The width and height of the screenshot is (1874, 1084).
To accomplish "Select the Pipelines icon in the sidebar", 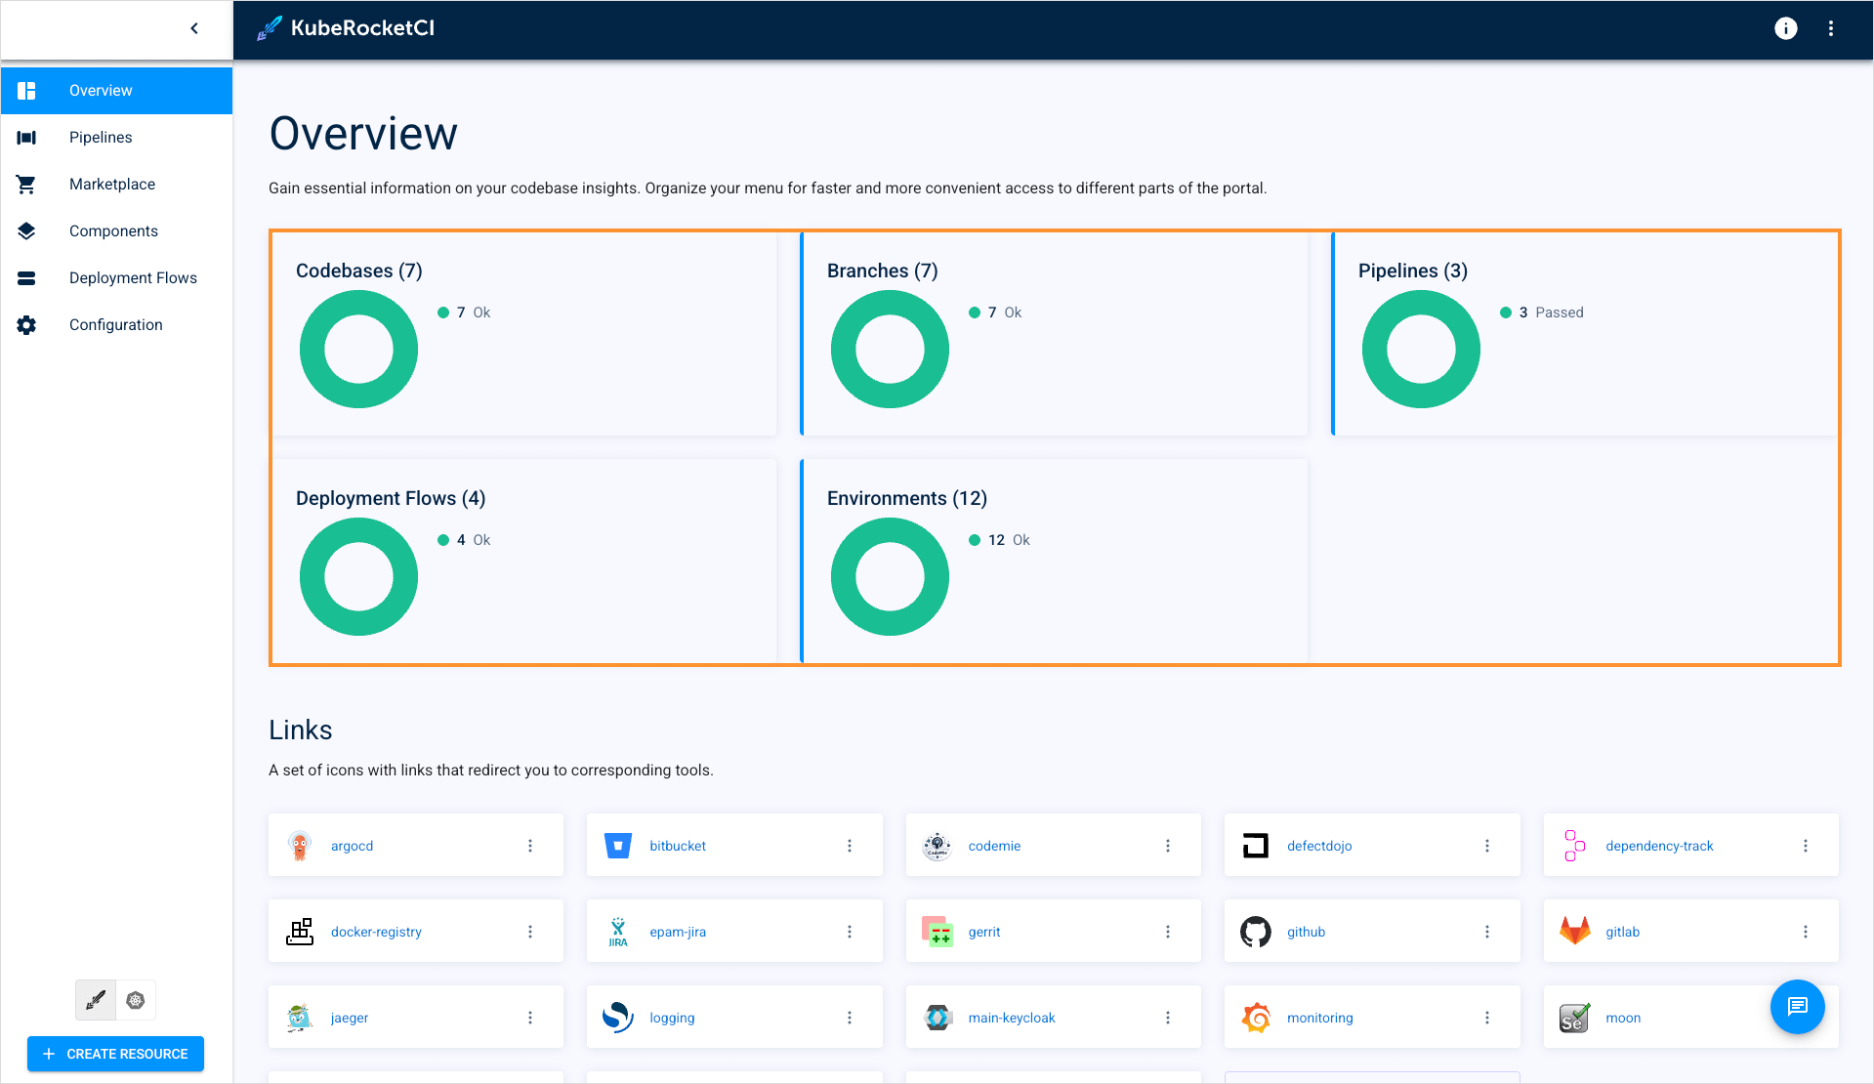I will (25, 137).
